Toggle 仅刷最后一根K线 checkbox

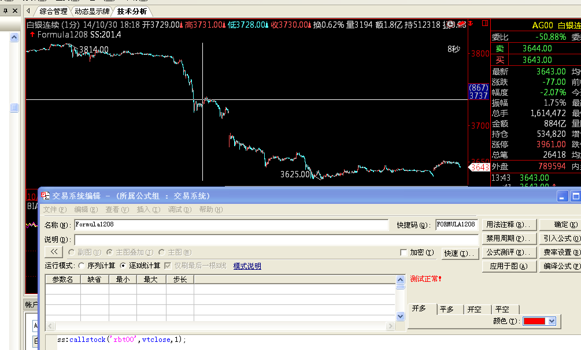(x=168, y=266)
